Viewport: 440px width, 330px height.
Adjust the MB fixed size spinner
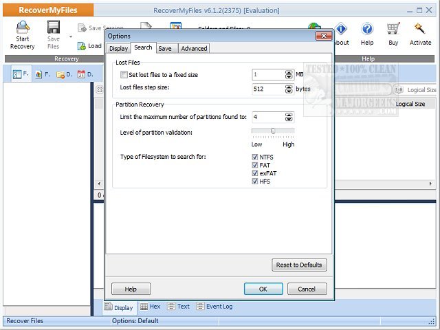[289, 75]
